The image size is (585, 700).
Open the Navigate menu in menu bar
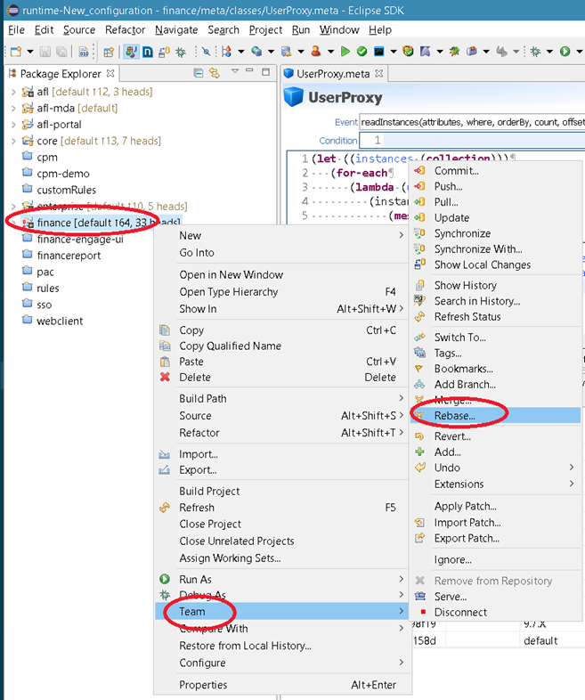(x=176, y=29)
